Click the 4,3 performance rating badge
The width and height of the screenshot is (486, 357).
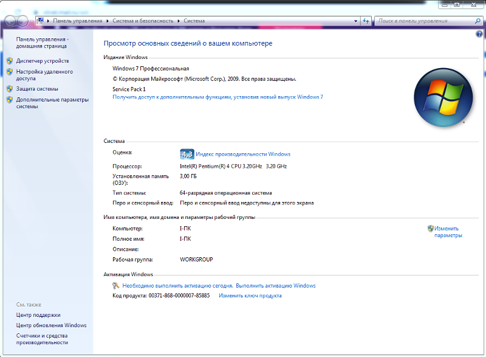(187, 154)
